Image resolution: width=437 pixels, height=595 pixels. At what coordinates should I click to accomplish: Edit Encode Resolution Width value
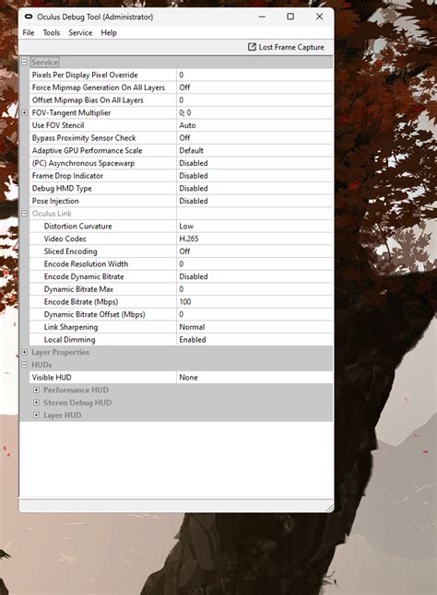[254, 263]
